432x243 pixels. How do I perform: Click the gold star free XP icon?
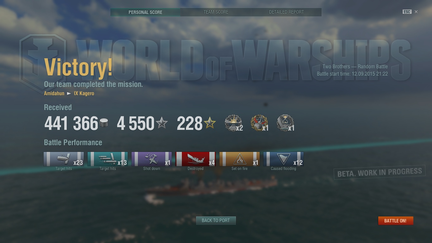210,123
